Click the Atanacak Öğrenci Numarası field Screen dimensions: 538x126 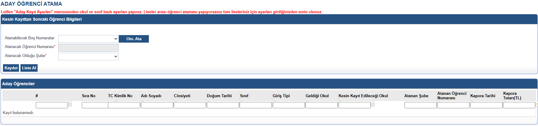click(x=88, y=48)
